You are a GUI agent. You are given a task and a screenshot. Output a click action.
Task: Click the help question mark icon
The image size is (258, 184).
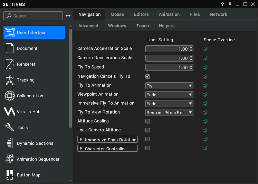pyautogui.click(x=222, y=4)
